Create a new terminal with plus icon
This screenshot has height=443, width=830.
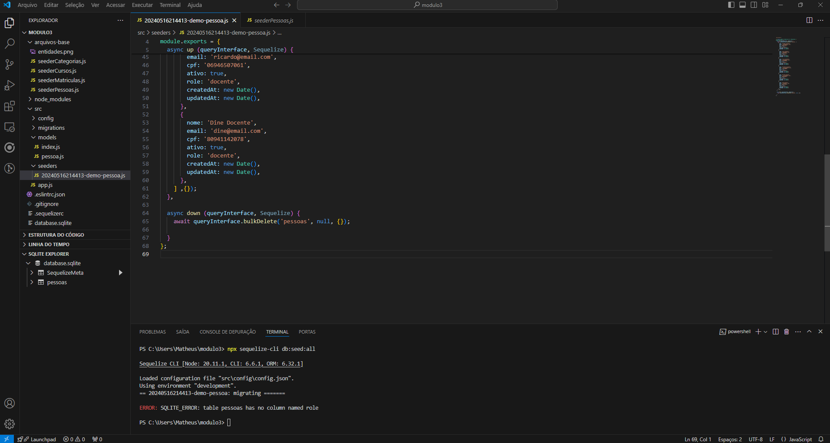point(758,332)
